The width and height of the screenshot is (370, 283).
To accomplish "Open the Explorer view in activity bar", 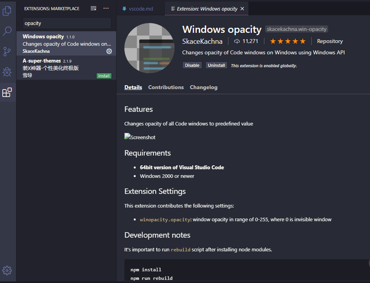I will tap(7, 11).
